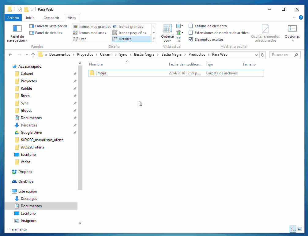Viewport: 308px width, 236px height.
Task: Select Iconos muy grandes layout
Action: tap(92, 27)
